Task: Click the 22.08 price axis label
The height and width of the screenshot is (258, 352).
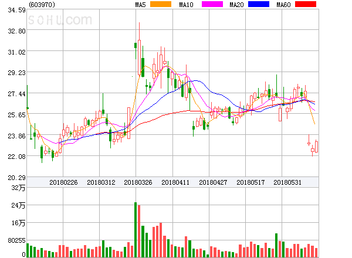Action: 16,157
